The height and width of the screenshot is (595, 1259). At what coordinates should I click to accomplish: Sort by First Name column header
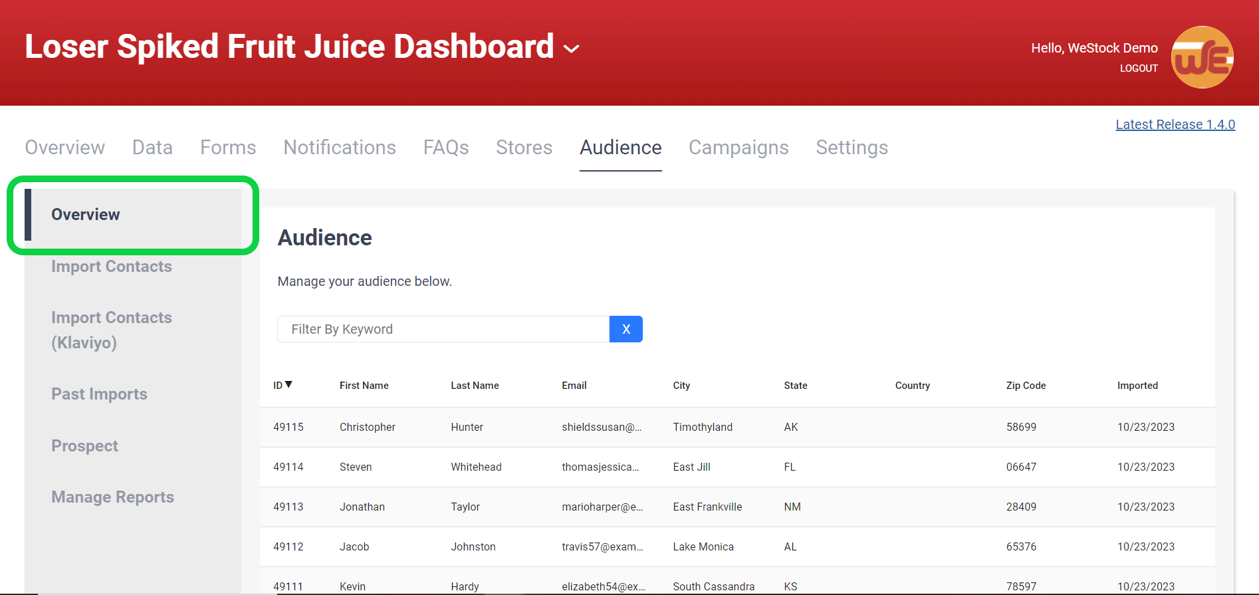pos(364,386)
